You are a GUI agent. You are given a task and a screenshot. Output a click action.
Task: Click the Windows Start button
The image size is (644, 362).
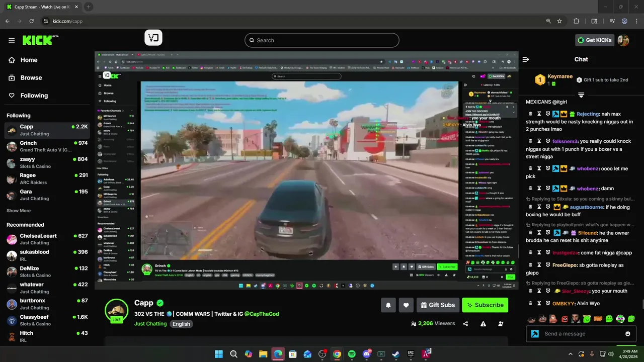tap(219, 354)
